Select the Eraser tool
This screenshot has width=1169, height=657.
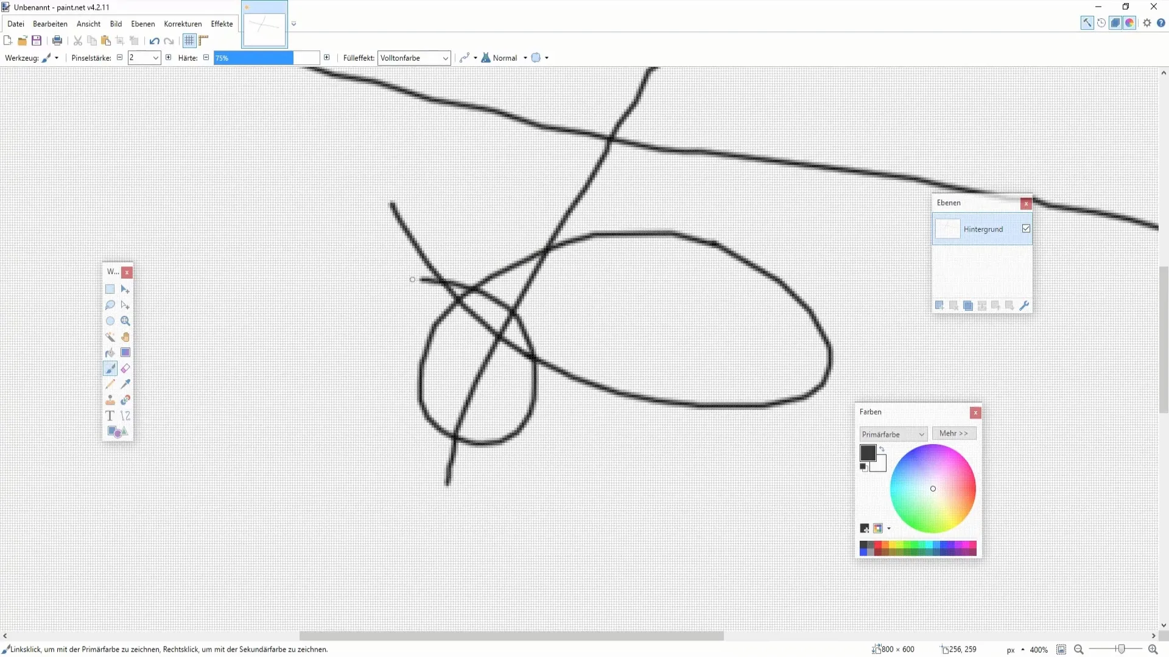click(125, 368)
